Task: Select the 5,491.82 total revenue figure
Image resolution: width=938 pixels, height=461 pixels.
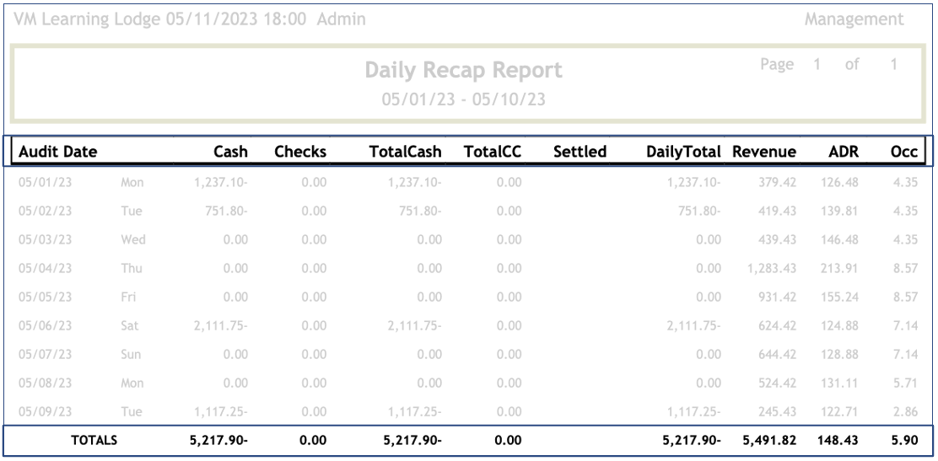Action: [767, 440]
